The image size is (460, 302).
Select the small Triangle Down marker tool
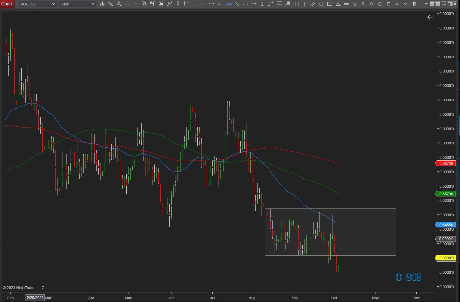click(406, 4)
